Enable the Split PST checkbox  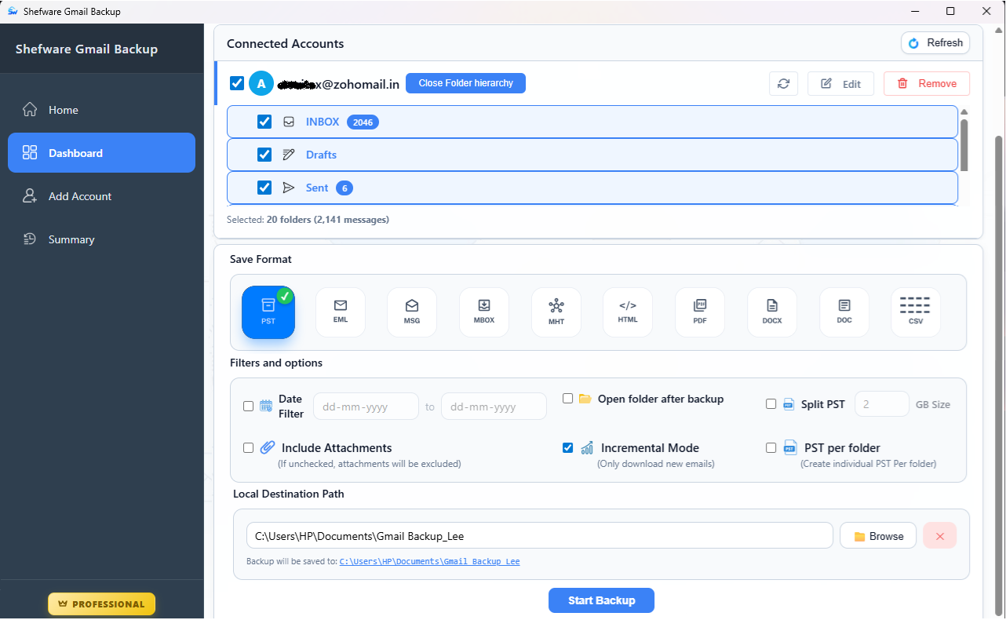[771, 404]
